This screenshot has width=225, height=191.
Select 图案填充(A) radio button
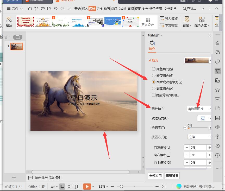tap(154, 89)
